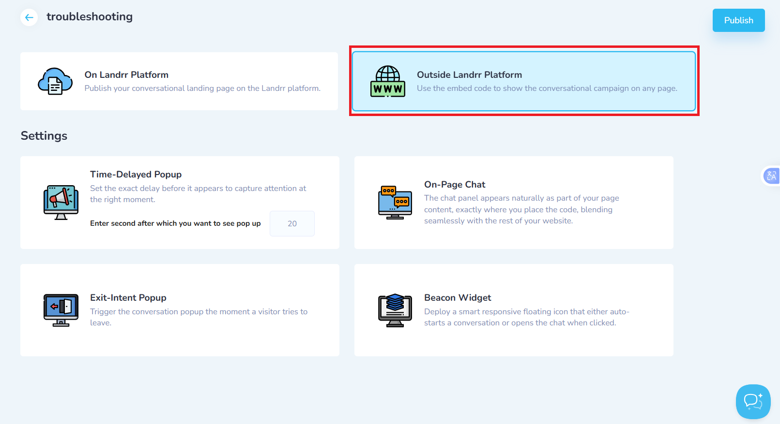Click the 'troubleshooting' page title
This screenshot has width=780, height=424.
(x=90, y=16)
